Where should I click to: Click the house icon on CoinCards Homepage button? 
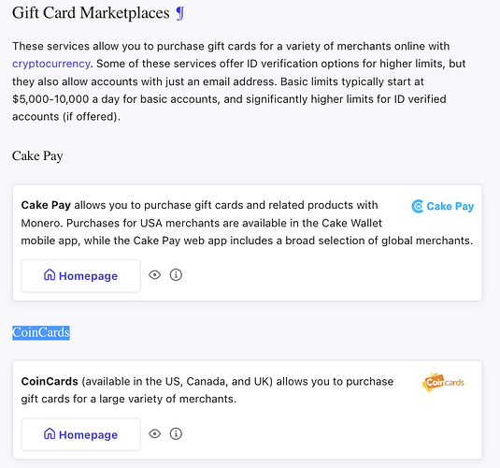tap(50, 433)
